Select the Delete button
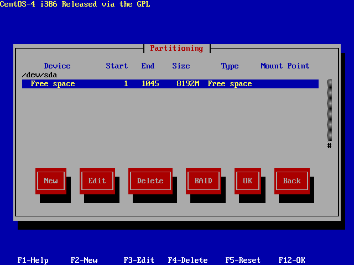The height and width of the screenshot is (265, 354). [x=150, y=181]
